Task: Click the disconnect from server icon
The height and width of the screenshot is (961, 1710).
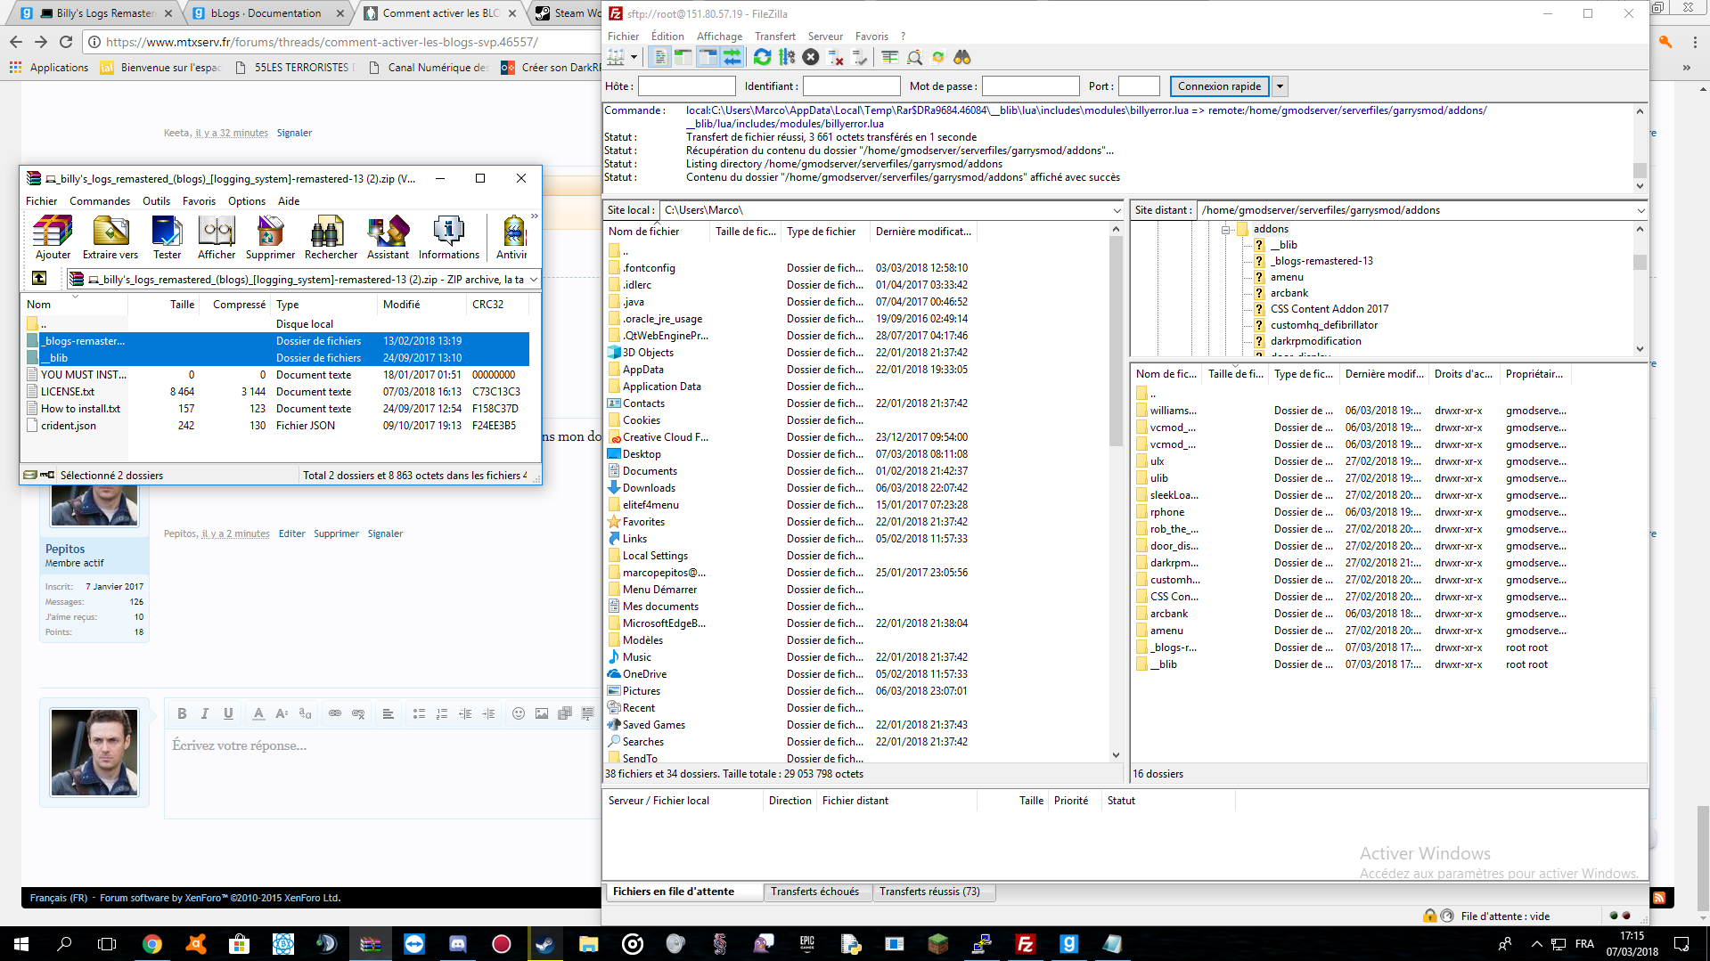Action: pos(835,57)
